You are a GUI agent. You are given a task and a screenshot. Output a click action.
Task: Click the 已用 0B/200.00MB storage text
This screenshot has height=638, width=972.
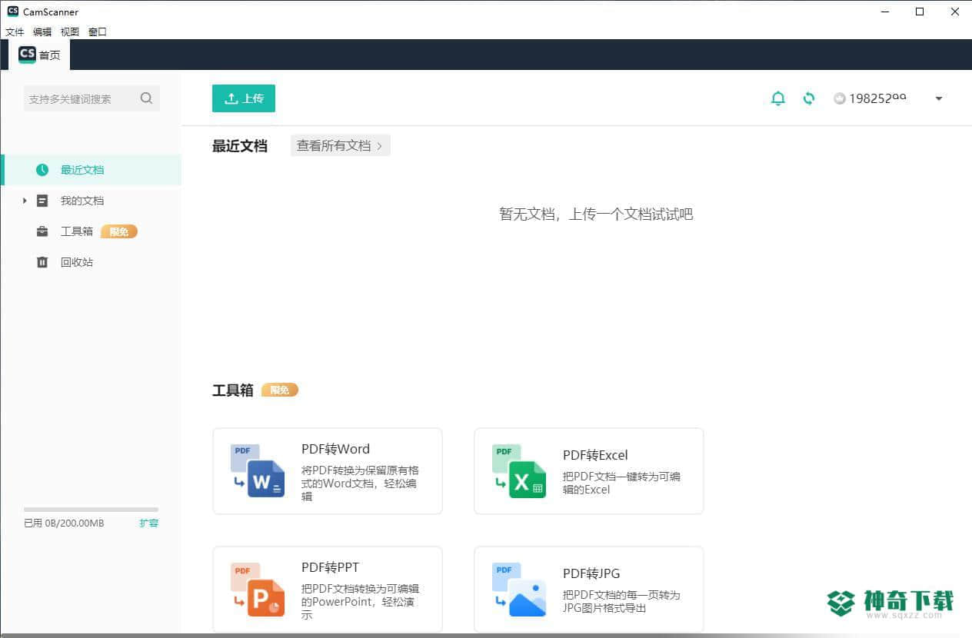click(x=64, y=523)
